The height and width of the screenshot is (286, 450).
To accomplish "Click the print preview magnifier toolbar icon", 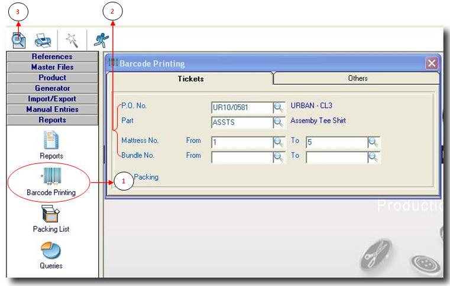I will [19, 40].
